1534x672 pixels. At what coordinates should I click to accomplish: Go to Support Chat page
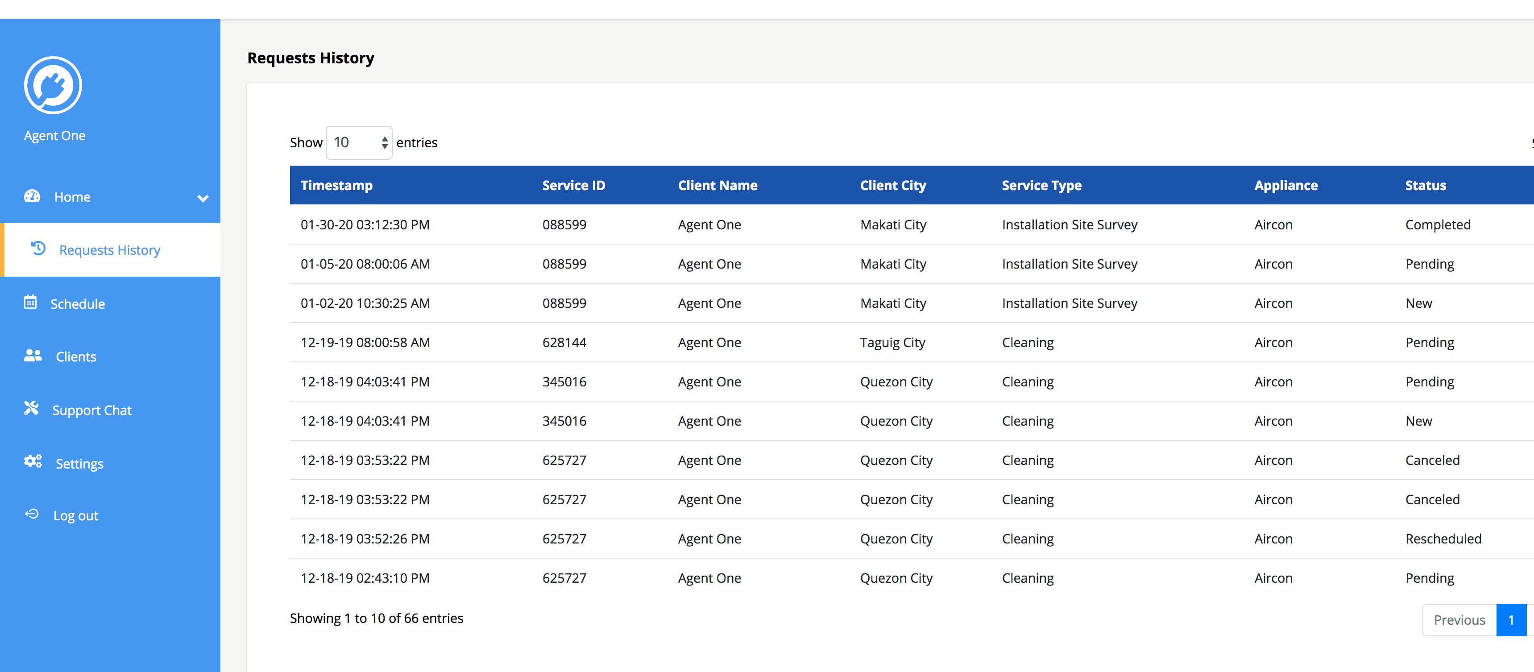click(92, 411)
